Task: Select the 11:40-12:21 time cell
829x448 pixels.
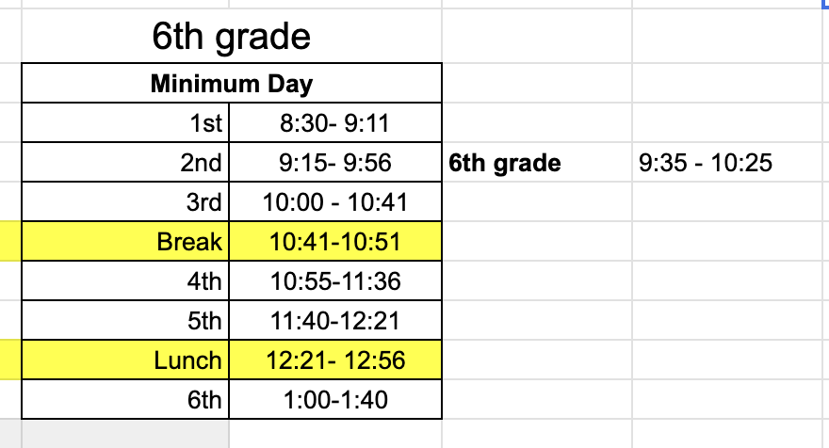Action: pos(335,321)
